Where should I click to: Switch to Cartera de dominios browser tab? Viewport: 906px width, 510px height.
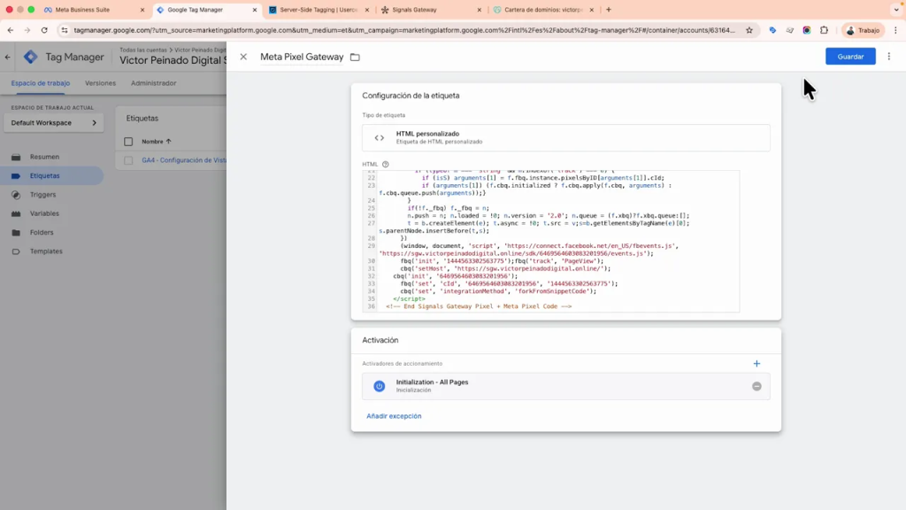[x=543, y=10]
